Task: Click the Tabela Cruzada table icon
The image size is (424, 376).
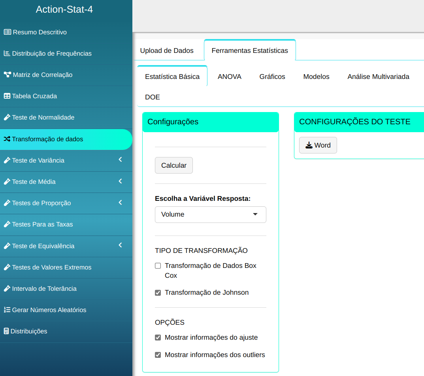Action: pyautogui.click(x=7, y=96)
